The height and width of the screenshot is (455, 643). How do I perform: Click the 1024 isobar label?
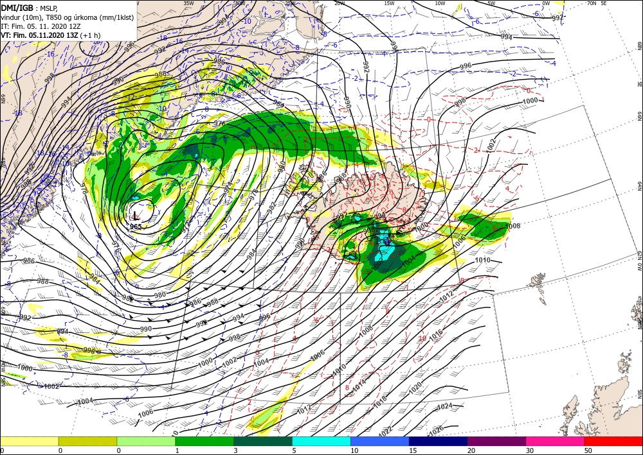click(445, 406)
